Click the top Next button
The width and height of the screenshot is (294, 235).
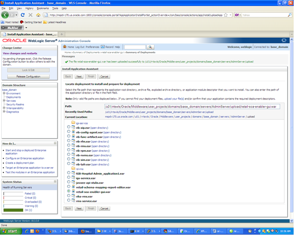[x=79, y=76]
